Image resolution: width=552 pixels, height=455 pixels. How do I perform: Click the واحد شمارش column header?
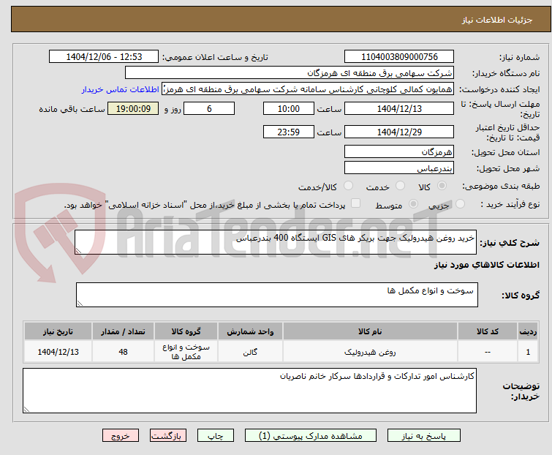tap(250, 331)
